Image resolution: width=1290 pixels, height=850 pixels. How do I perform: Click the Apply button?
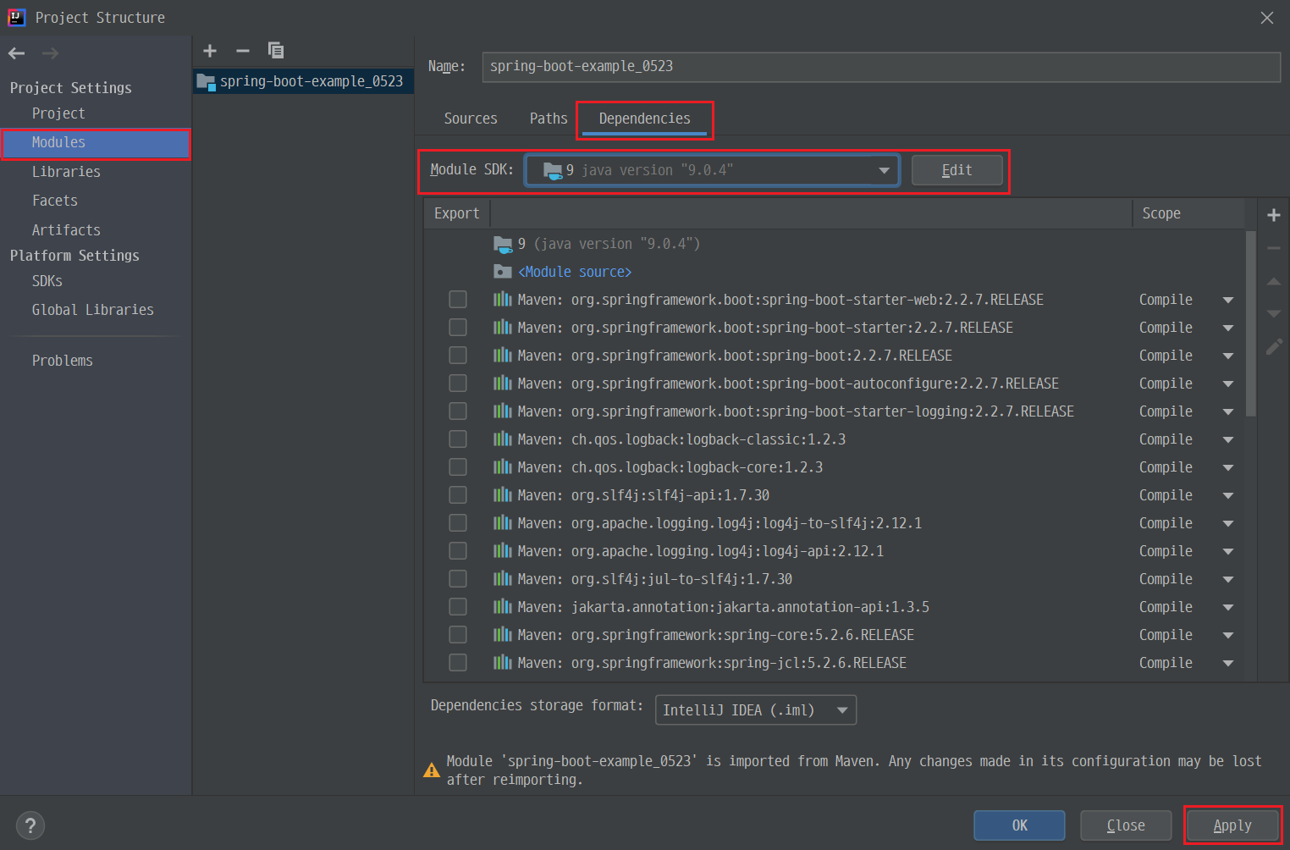[x=1232, y=825]
